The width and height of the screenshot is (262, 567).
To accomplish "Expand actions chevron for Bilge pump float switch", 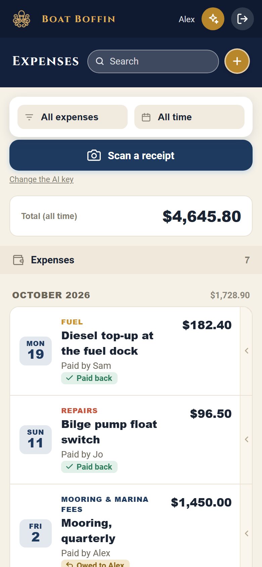I will click(x=247, y=439).
